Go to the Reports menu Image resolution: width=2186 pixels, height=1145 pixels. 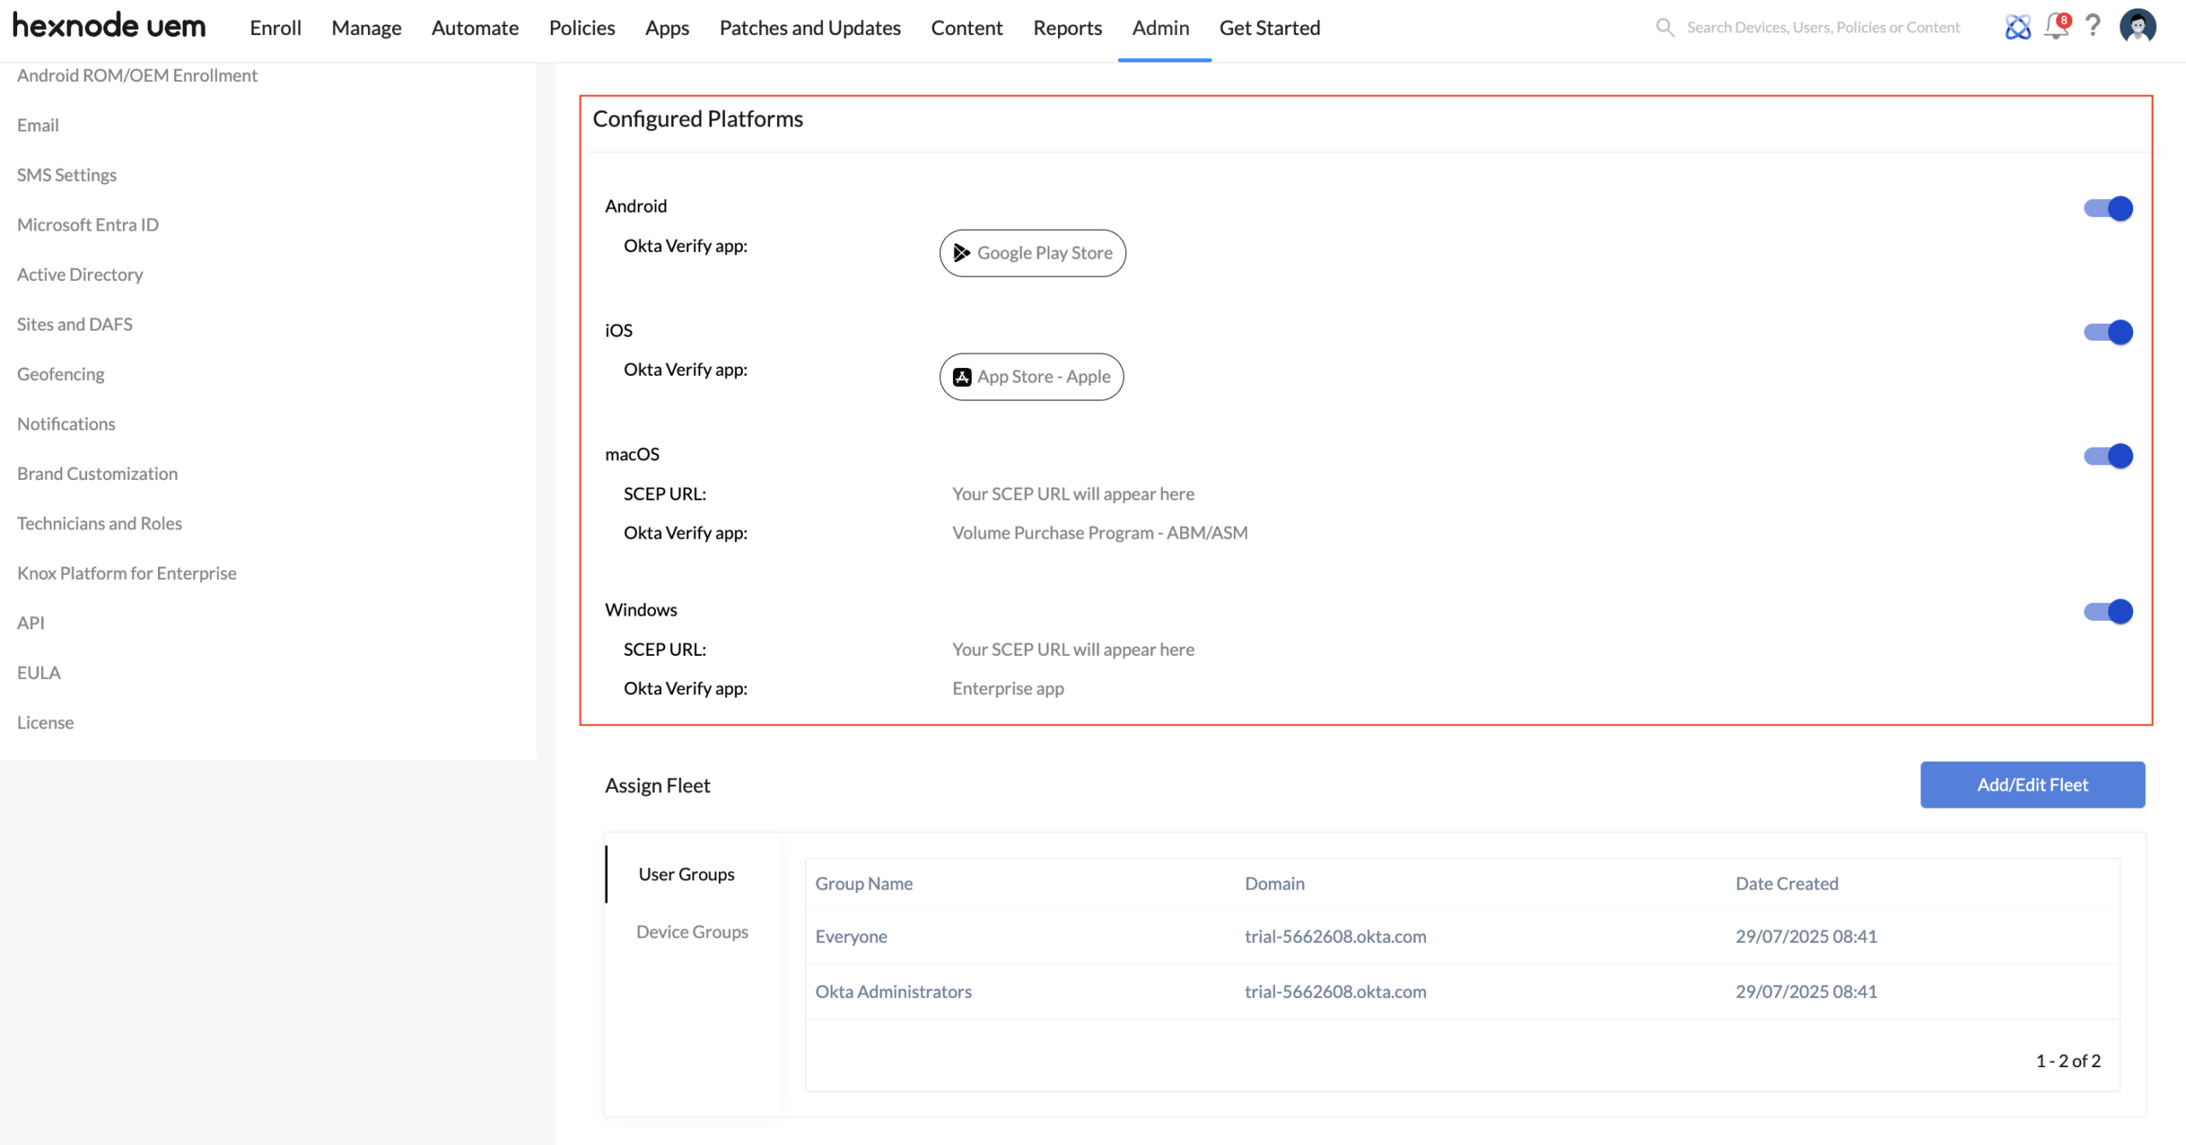coord(1067,27)
